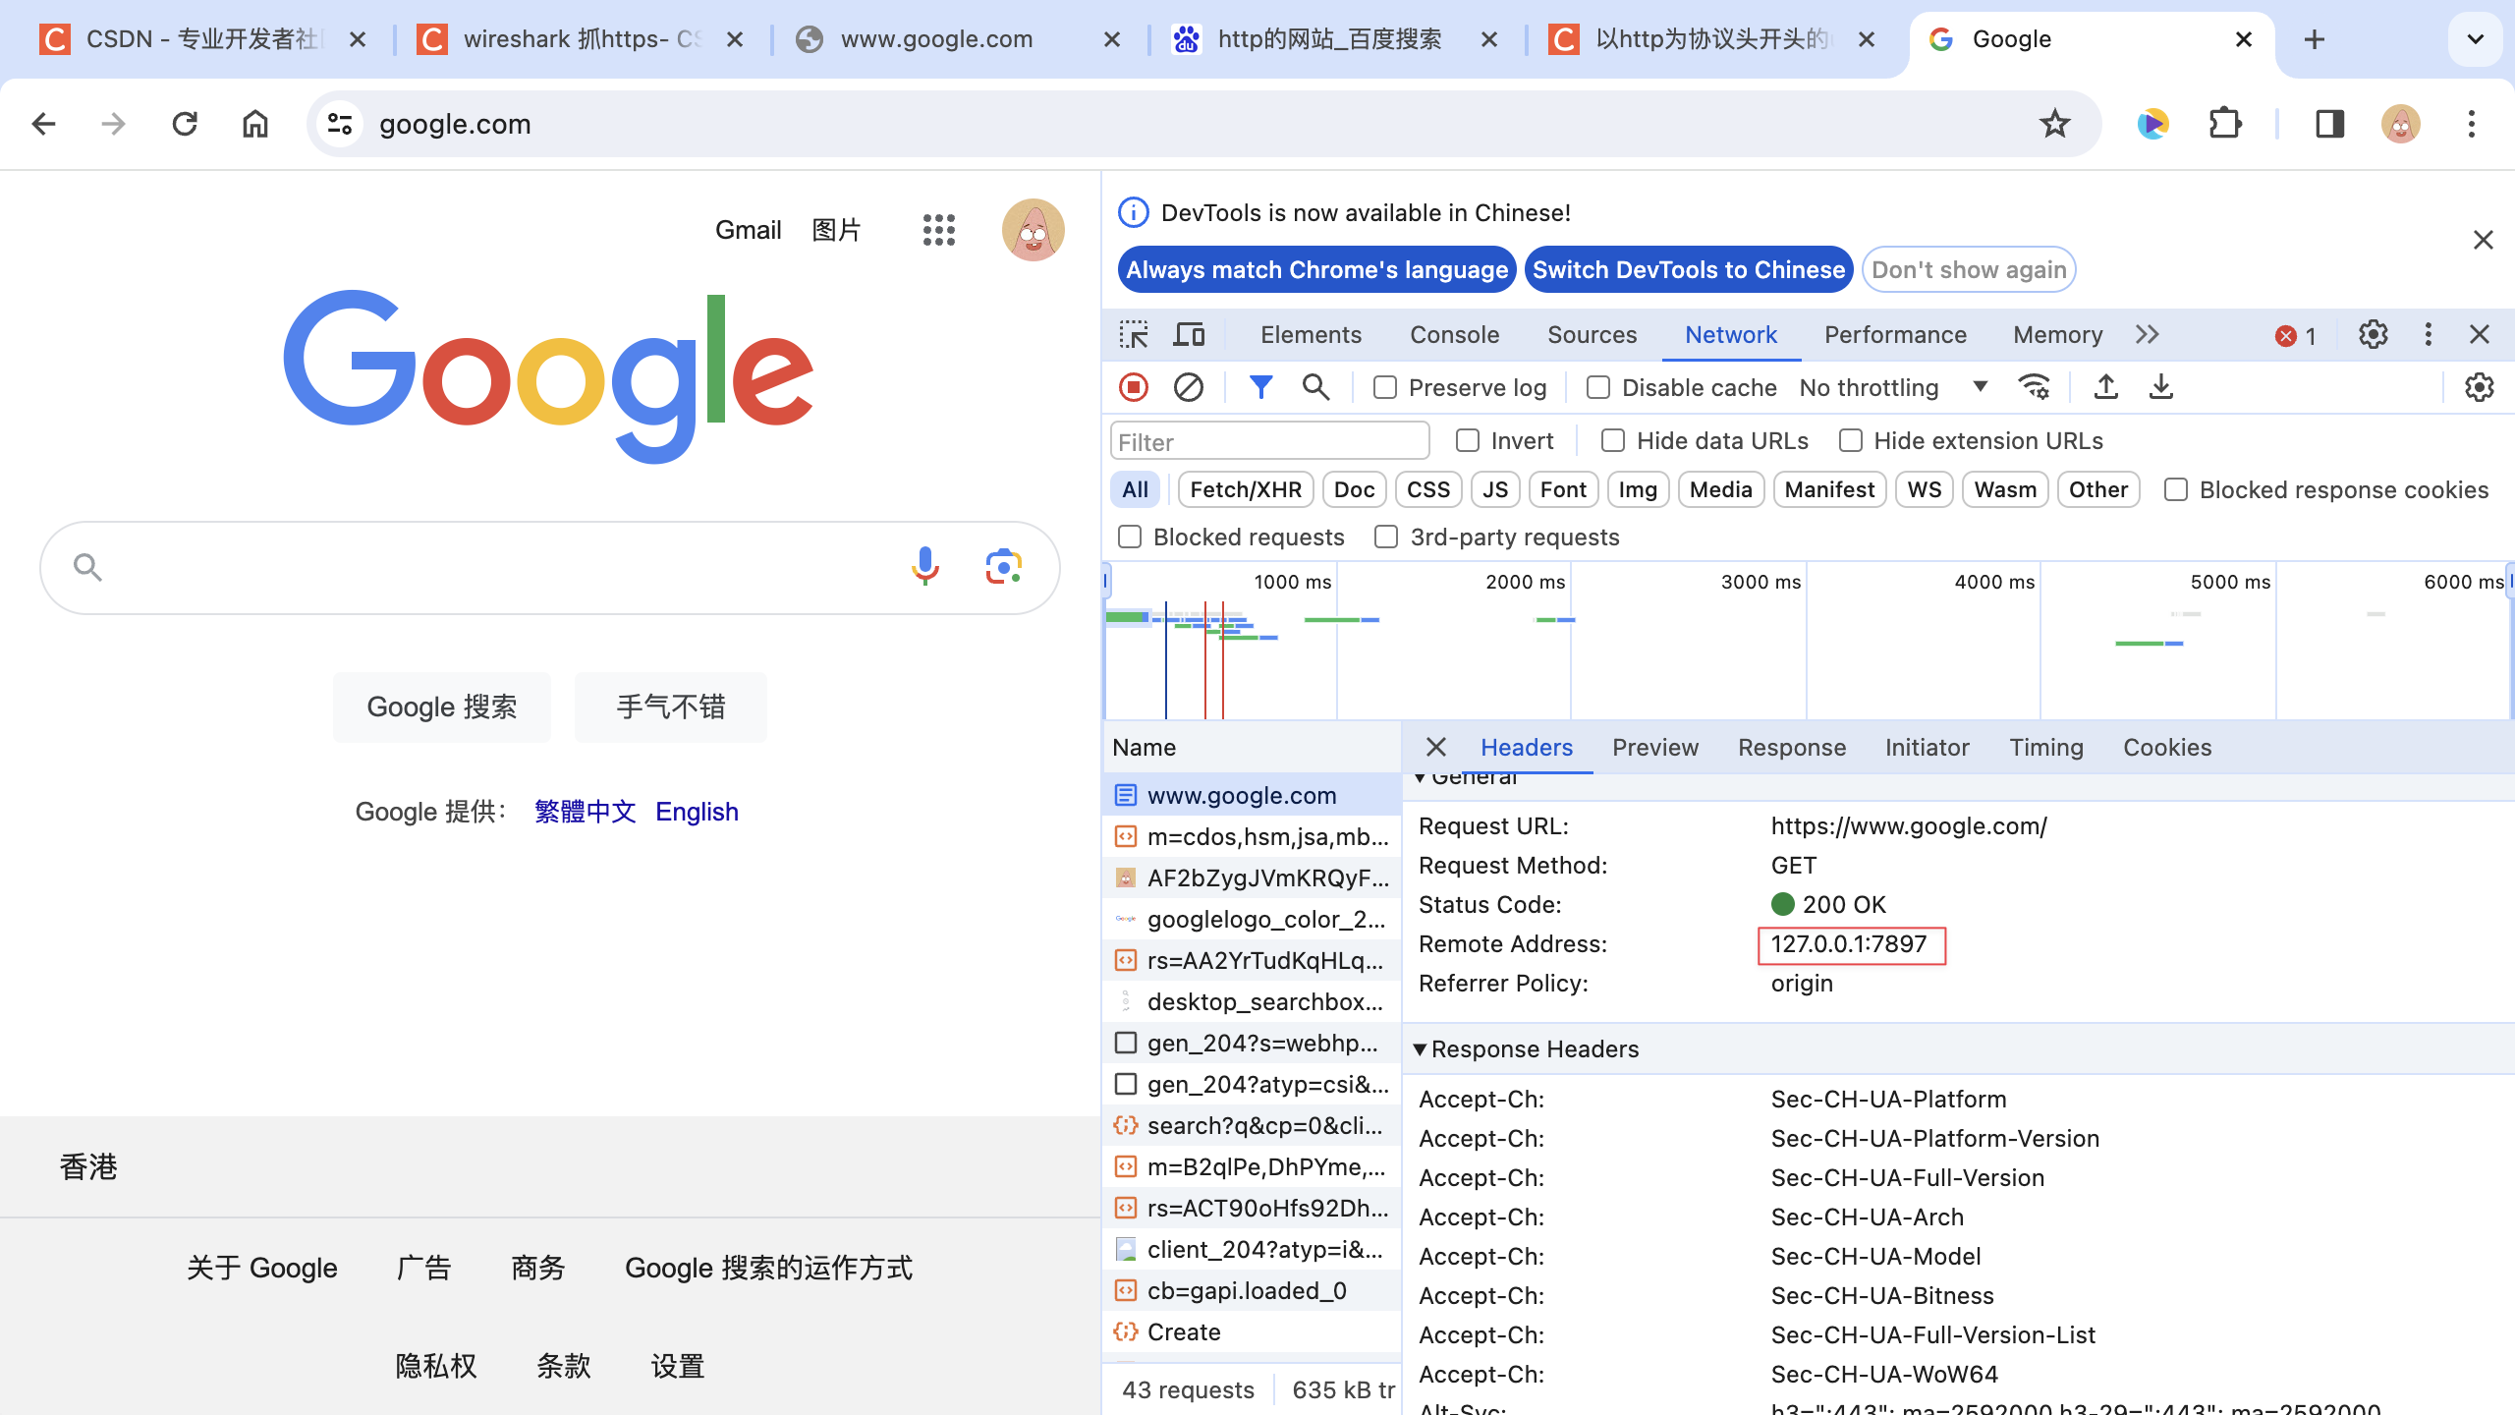
Task: Click the DevTools more options menu icon
Action: (2429, 333)
